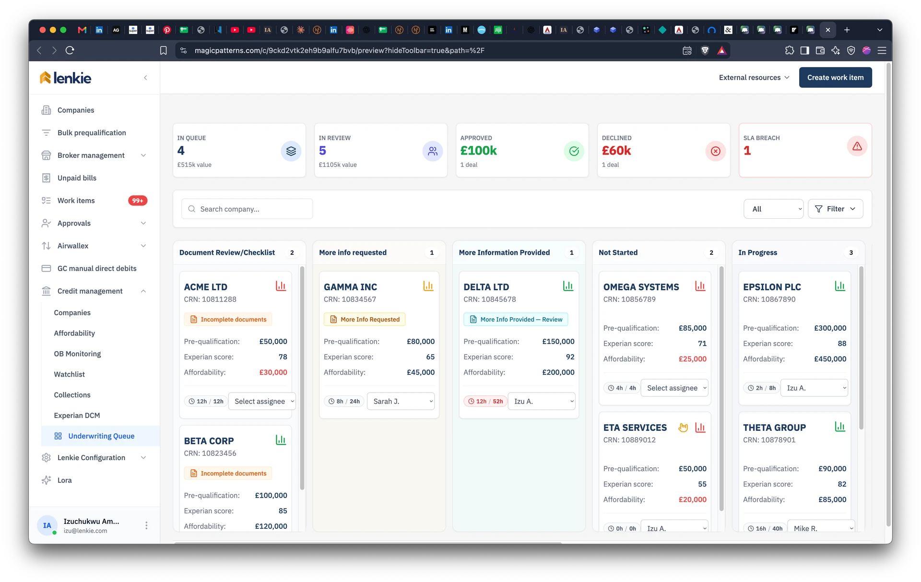Click More Info Provided — Review tag

(516, 320)
